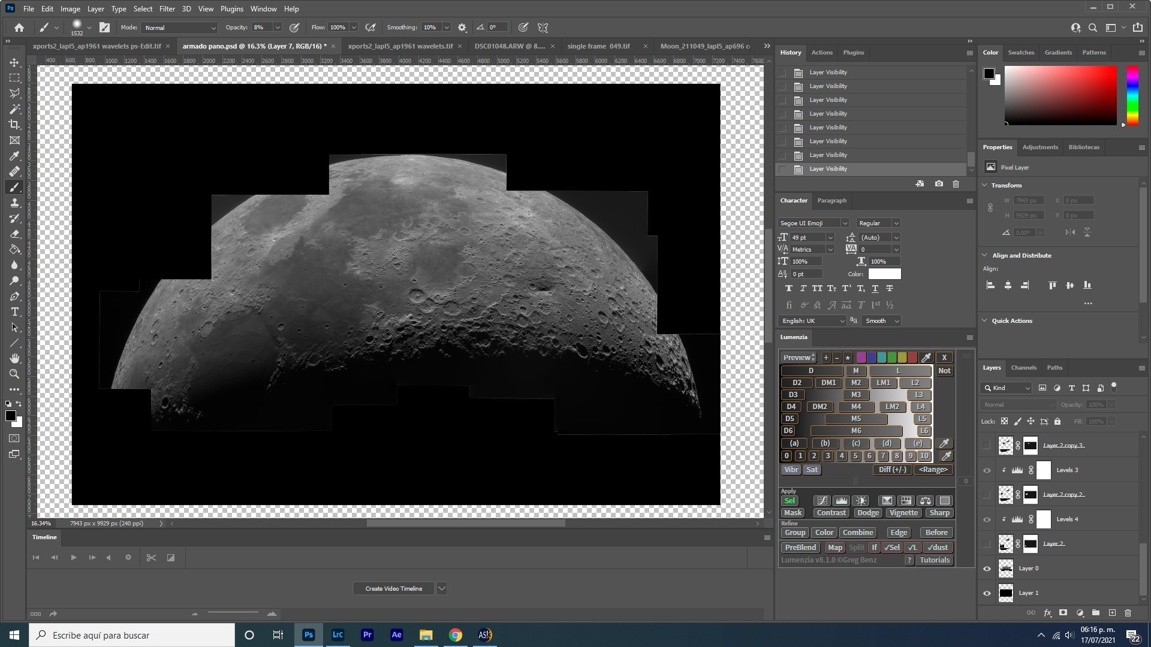Select the Eyedropper tool in the toolbox

pos(14,156)
